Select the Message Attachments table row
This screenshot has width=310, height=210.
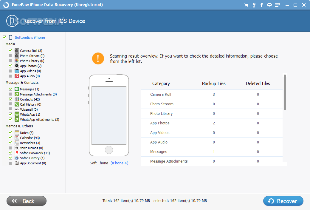tap(212, 161)
